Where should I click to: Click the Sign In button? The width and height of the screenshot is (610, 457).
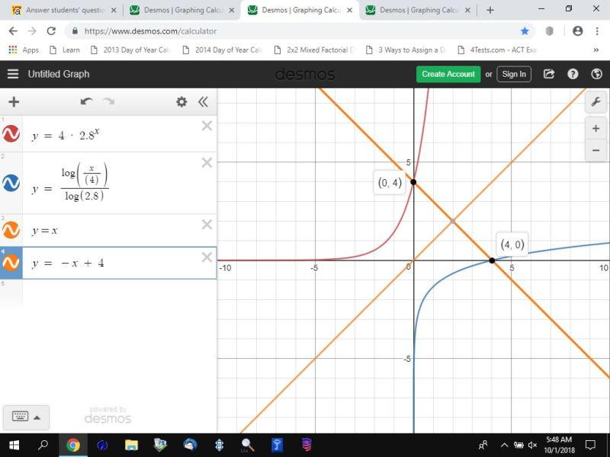[514, 74]
